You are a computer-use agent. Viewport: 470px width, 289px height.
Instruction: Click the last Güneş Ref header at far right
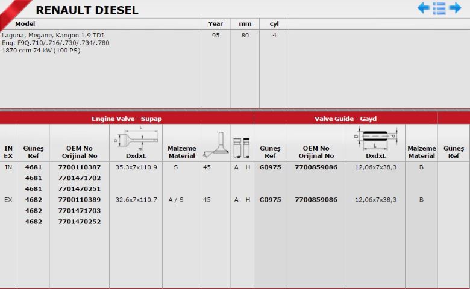coord(454,152)
